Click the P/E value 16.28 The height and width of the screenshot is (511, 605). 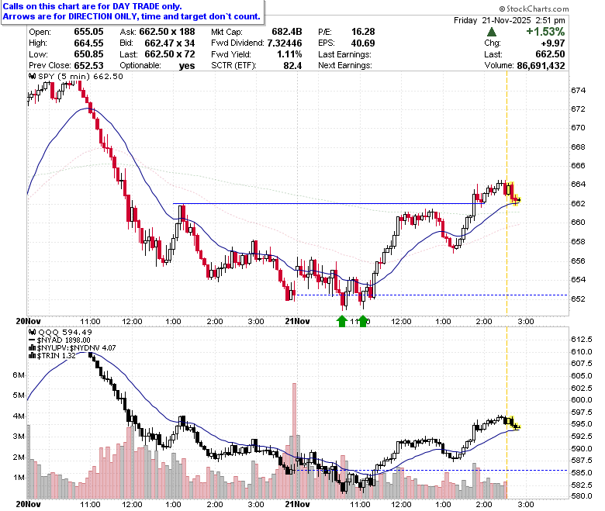coord(363,32)
